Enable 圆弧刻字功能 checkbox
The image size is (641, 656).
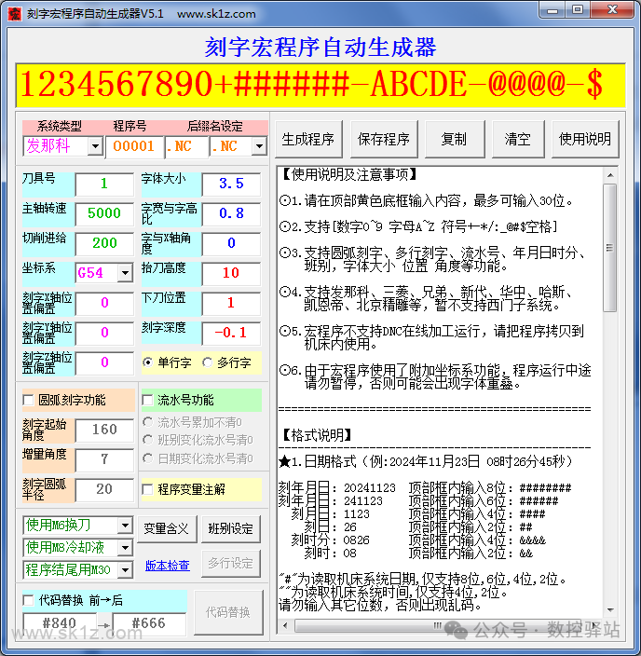tap(29, 400)
